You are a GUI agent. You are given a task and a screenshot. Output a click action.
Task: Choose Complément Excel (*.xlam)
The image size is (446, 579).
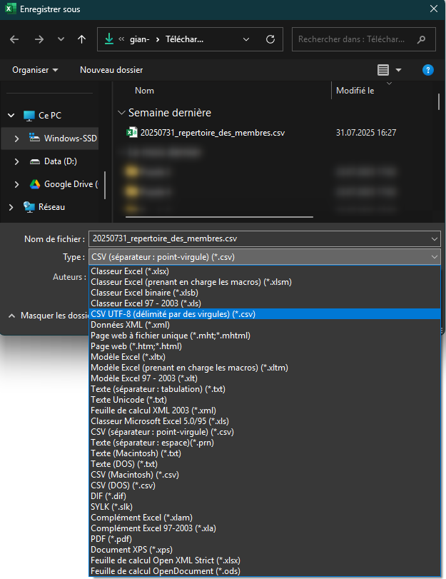(x=264, y=518)
